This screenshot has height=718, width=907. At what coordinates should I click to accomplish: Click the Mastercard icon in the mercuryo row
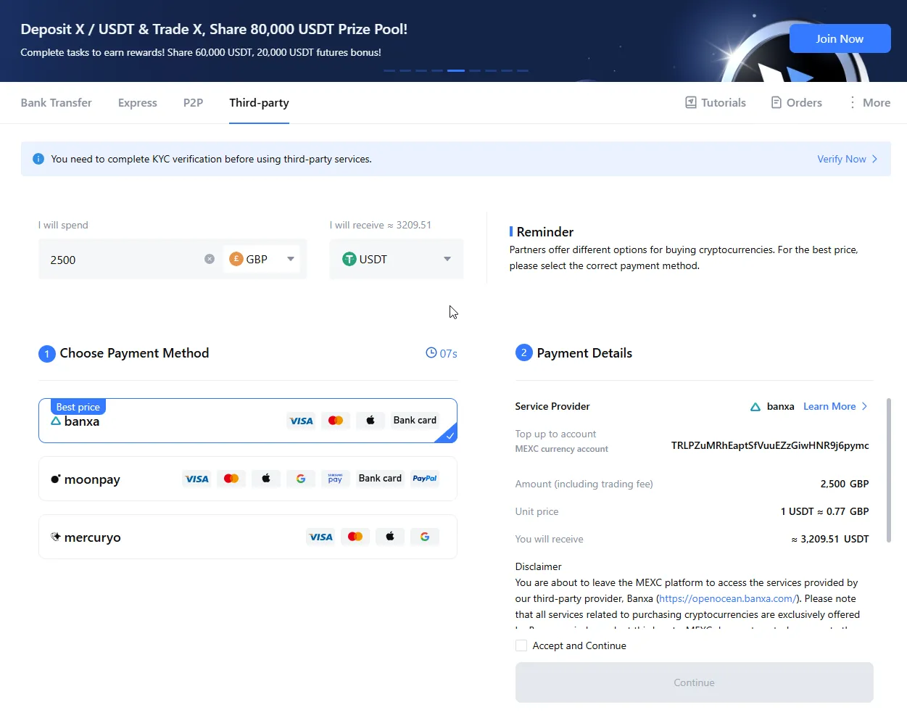355,537
